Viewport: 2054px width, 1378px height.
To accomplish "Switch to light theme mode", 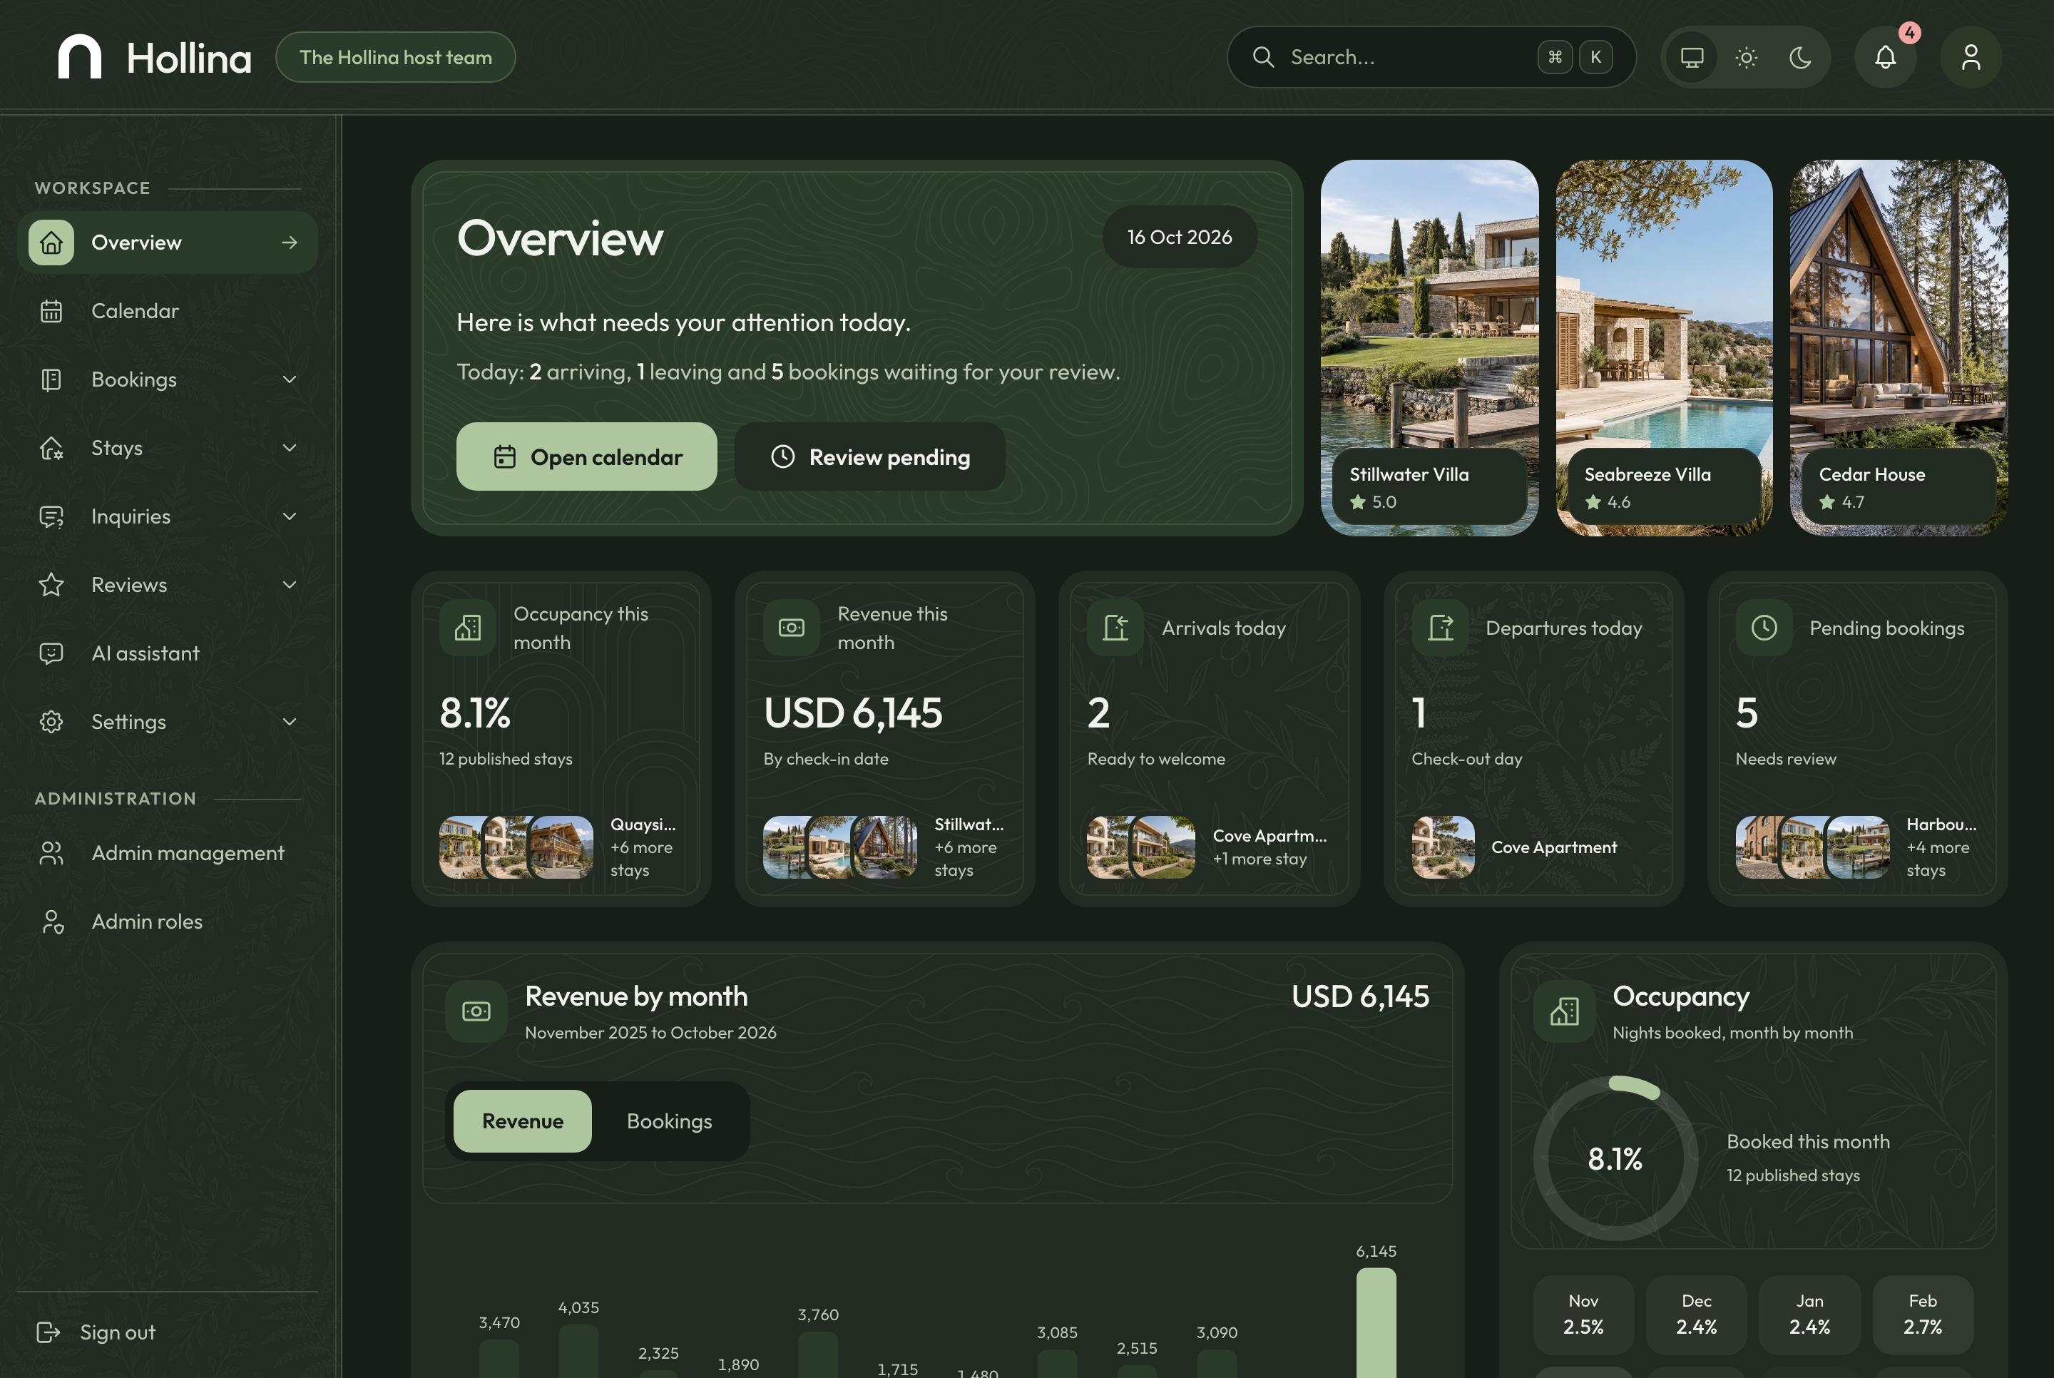I will [x=1747, y=57].
